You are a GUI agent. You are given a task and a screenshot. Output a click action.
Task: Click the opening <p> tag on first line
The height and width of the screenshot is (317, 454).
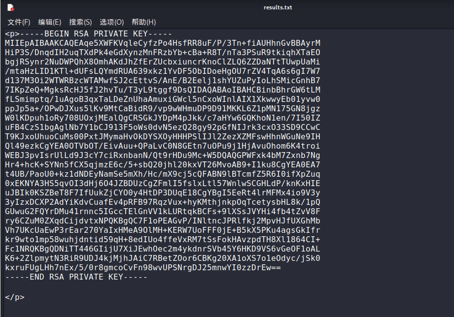coord(12,34)
